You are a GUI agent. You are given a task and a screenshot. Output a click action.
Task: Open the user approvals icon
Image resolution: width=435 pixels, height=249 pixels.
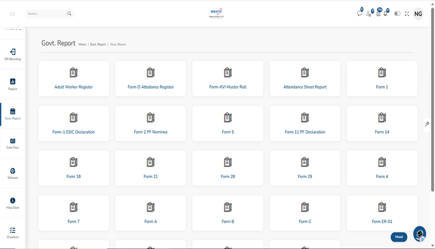(368, 14)
